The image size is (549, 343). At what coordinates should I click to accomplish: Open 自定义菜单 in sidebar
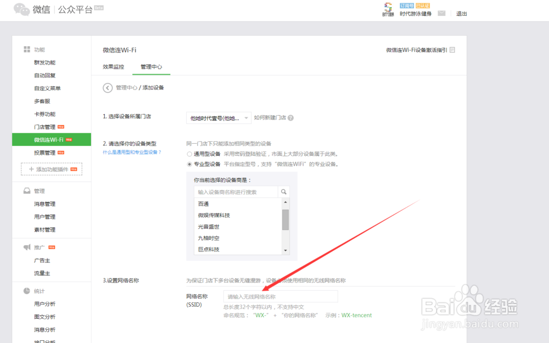click(47, 88)
